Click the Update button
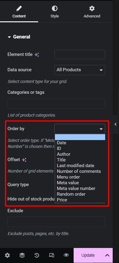 point(88,255)
